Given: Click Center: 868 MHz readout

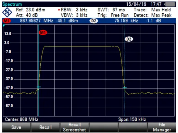Looking at the screenshot, I should coord(22,119).
